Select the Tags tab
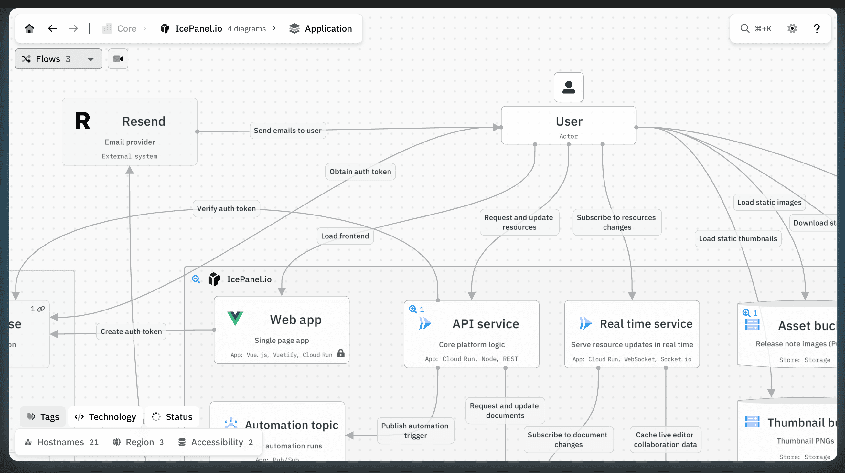The width and height of the screenshot is (845, 473). point(43,417)
